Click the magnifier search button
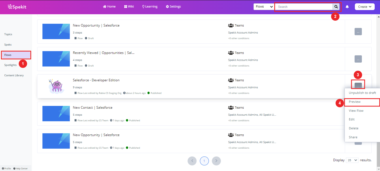 coord(336,6)
